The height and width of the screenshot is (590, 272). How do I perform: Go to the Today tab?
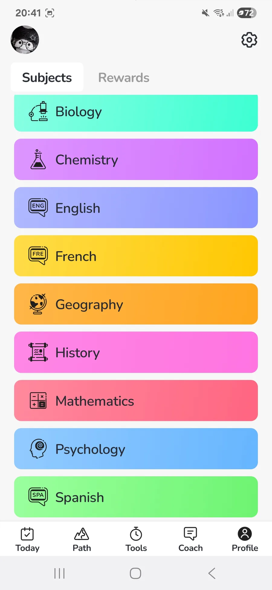click(x=27, y=539)
